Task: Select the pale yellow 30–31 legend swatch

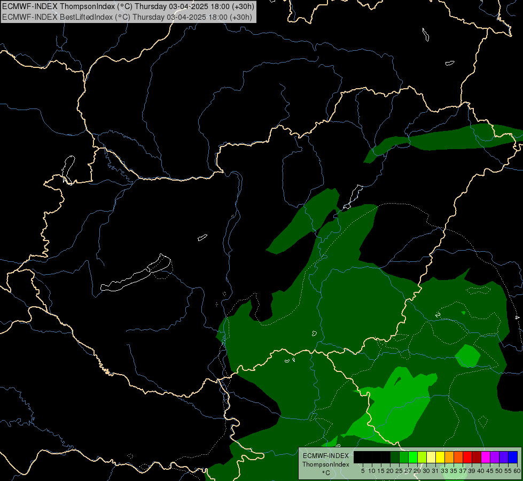Action: coord(431,457)
